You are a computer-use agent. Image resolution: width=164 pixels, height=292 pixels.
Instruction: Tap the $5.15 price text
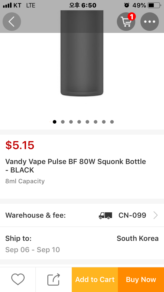pos(20,145)
